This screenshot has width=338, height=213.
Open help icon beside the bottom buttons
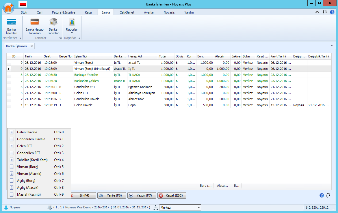322,195
